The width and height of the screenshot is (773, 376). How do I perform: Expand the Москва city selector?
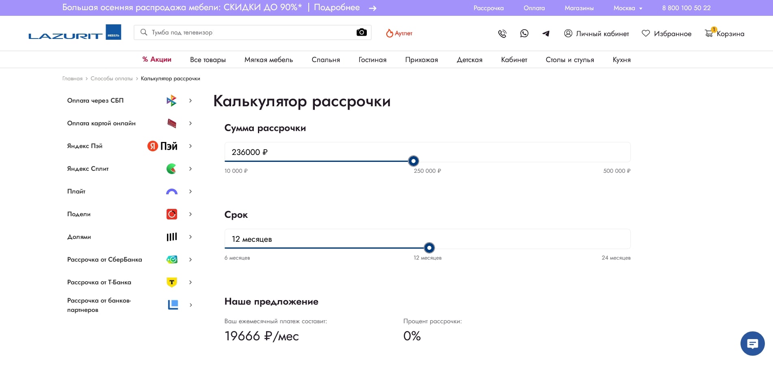coord(627,8)
